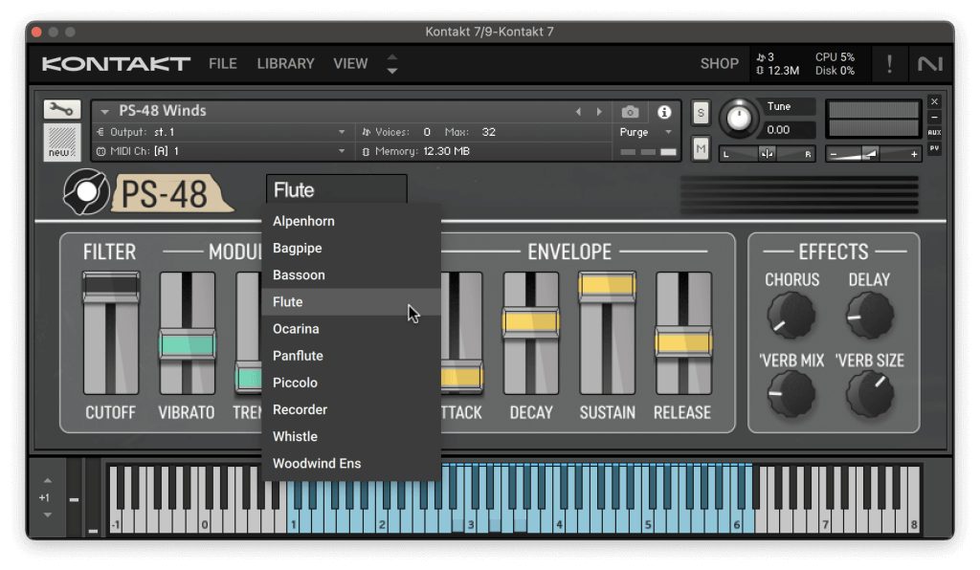
Task: Mute the PS-48 Winds instrument
Action: point(700,148)
